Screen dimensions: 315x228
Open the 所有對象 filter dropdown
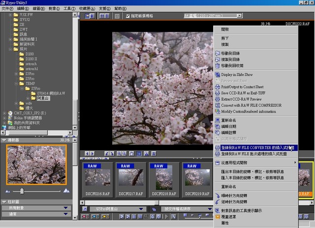(x=36, y=208)
